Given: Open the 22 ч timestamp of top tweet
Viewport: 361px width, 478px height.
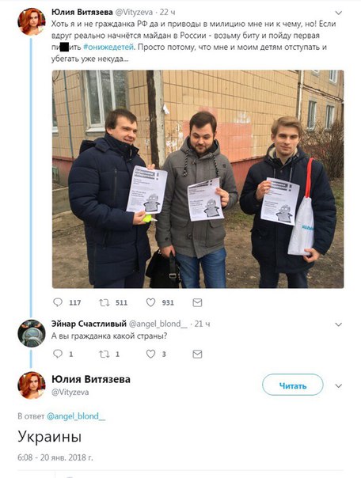Looking at the screenshot, I should pos(167,12).
